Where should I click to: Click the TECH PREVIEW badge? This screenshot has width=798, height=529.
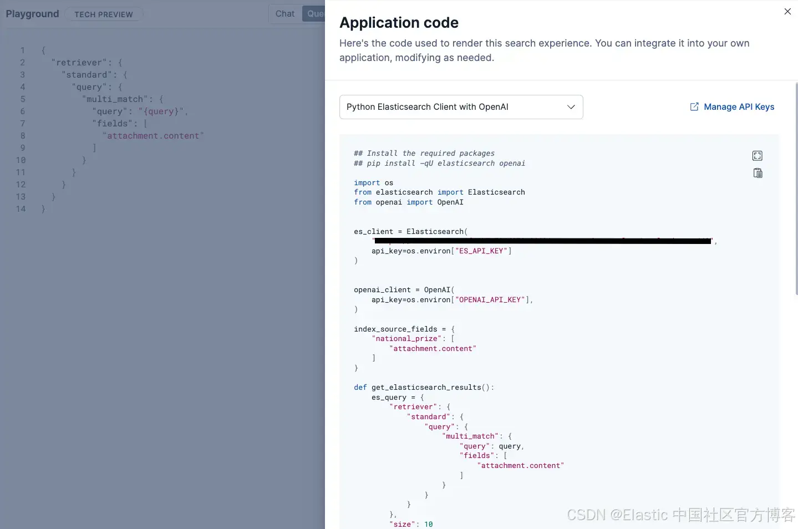(104, 14)
